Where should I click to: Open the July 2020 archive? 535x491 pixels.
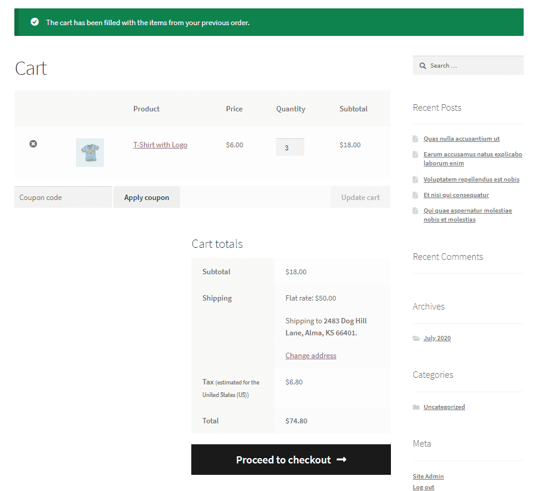click(437, 338)
